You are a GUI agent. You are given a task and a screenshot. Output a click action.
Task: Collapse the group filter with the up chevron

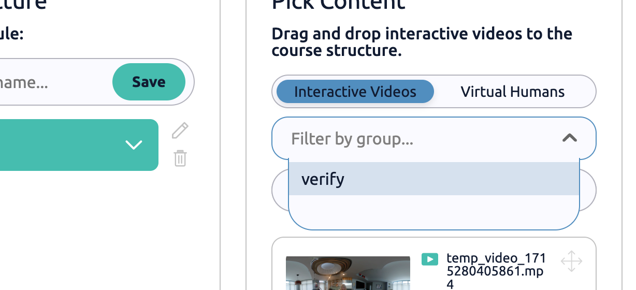[570, 138]
